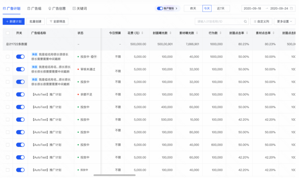Open 全部筛选 filter button
The height and width of the screenshot is (178, 299).
coord(57,22)
